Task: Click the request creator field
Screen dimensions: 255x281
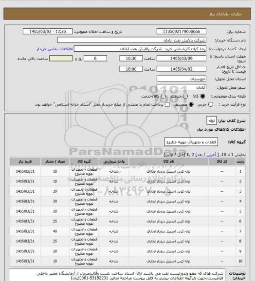Action: (x=140, y=49)
